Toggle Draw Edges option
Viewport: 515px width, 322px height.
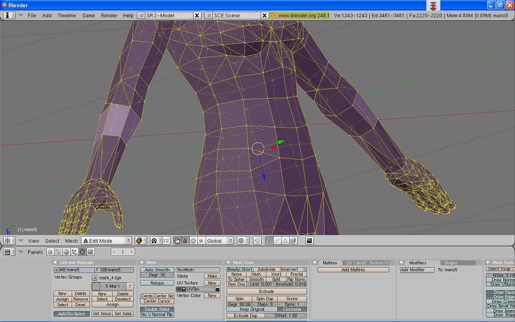pyautogui.click(x=501, y=297)
